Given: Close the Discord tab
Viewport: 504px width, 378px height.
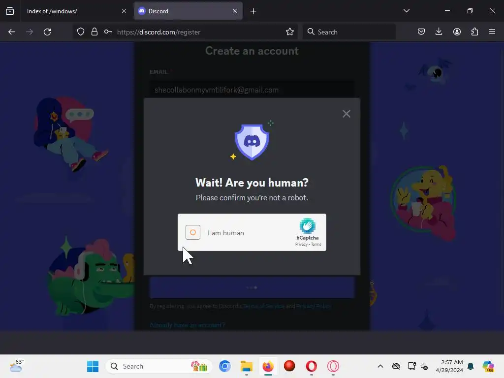Looking at the screenshot, I should coord(235,11).
